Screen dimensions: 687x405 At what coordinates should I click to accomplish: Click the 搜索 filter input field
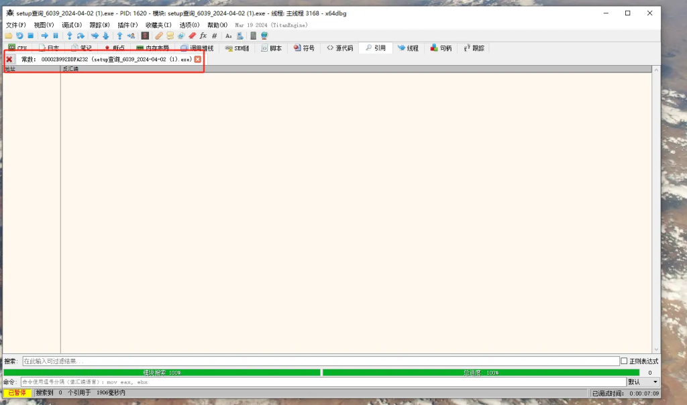pos(320,361)
